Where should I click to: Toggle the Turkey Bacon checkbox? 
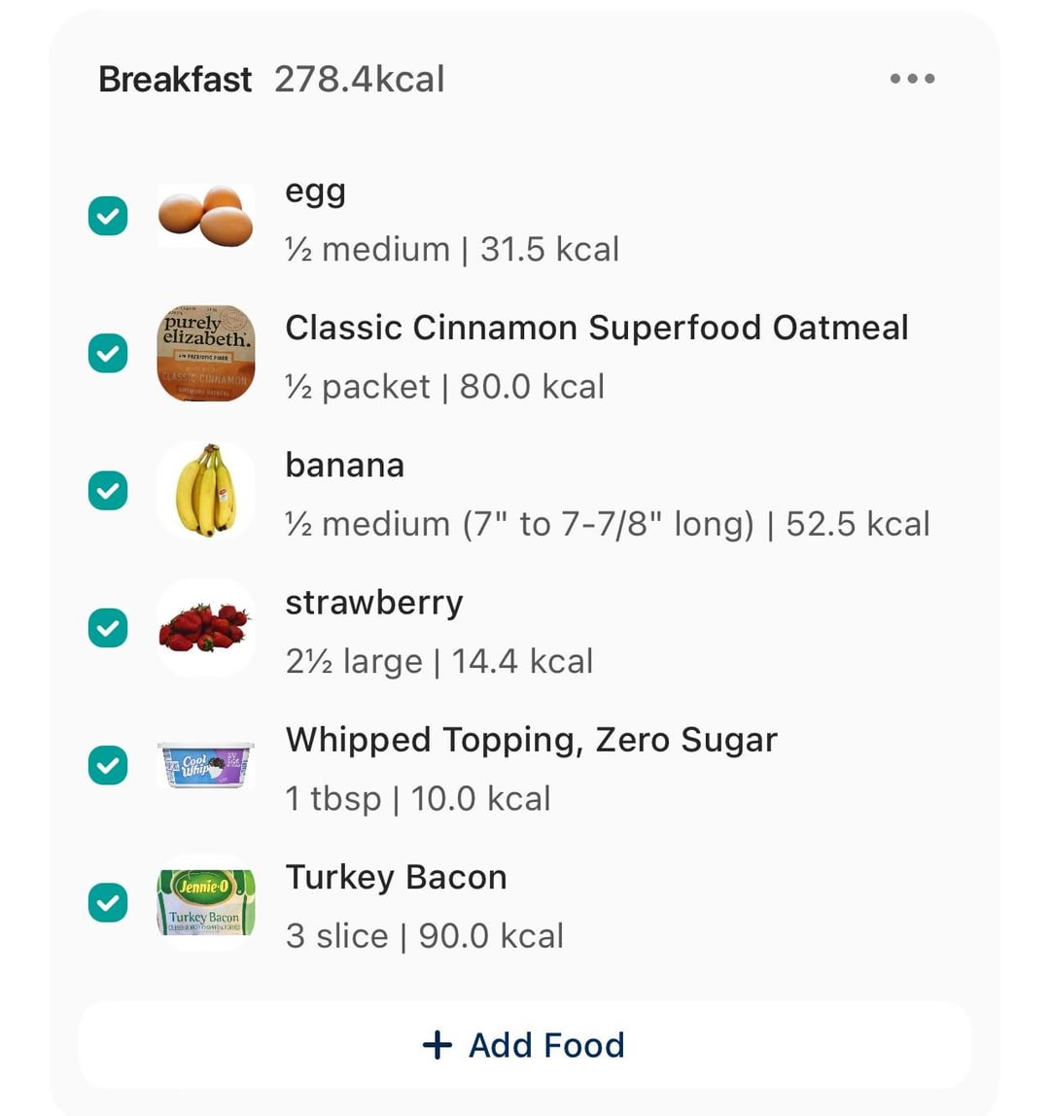click(x=108, y=902)
